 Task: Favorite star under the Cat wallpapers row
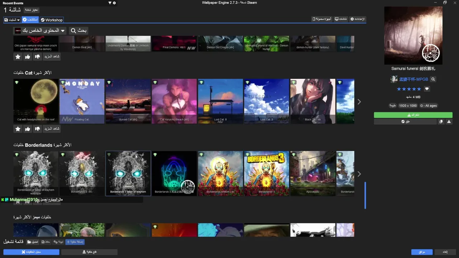click(18, 129)
